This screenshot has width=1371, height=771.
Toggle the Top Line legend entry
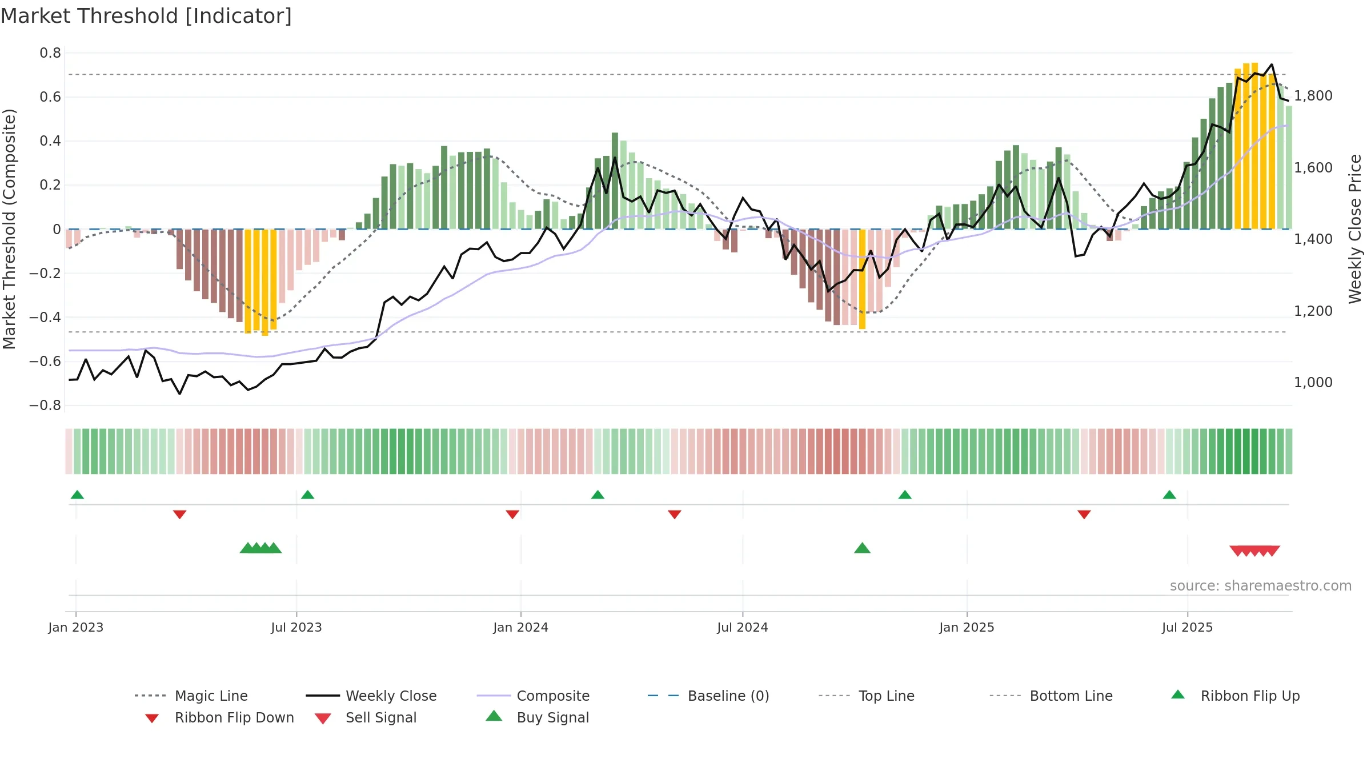click(x=867, y=696)
